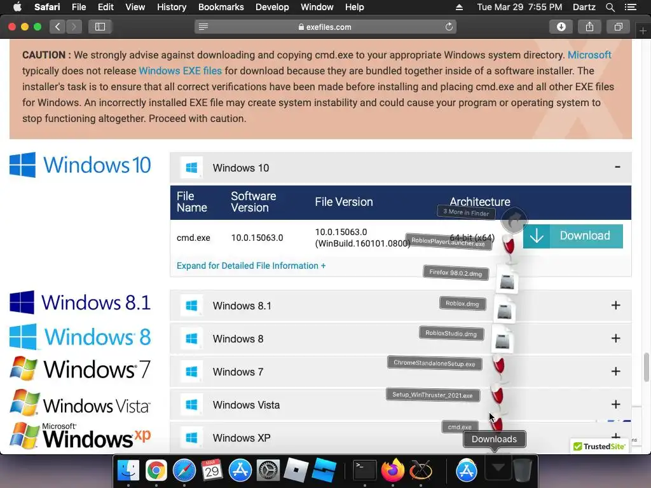Follow the Microsoft link in caution box
This screenshot has width=651, height=488.
tap(589, 55)
